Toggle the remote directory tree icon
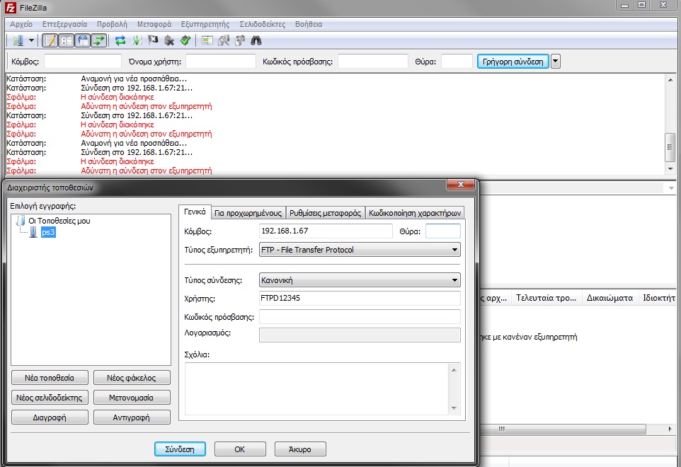 tap(83, 41)
